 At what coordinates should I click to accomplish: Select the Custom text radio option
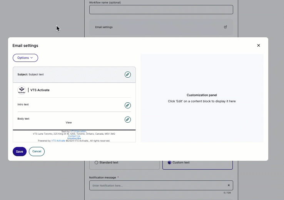click(170, 163)
